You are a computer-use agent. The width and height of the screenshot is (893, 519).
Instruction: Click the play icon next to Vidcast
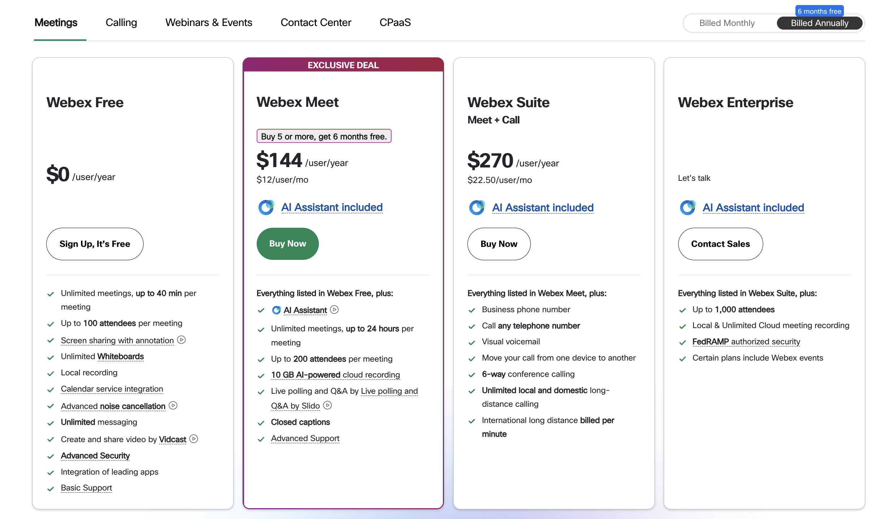194,439
